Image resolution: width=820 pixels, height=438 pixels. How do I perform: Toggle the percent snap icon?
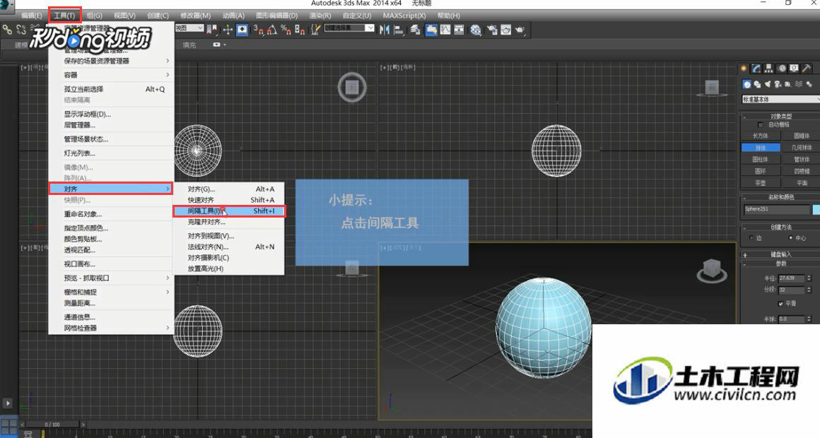[x=286, y=30]
